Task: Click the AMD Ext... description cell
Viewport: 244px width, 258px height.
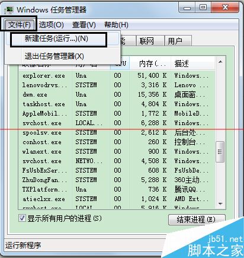Action: coord(191,199)
